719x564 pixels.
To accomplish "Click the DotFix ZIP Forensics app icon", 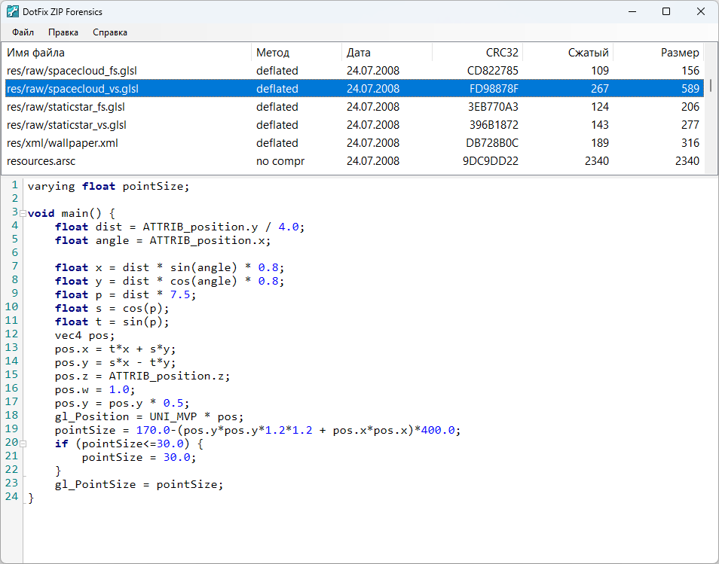I will [x=12, y=11].
